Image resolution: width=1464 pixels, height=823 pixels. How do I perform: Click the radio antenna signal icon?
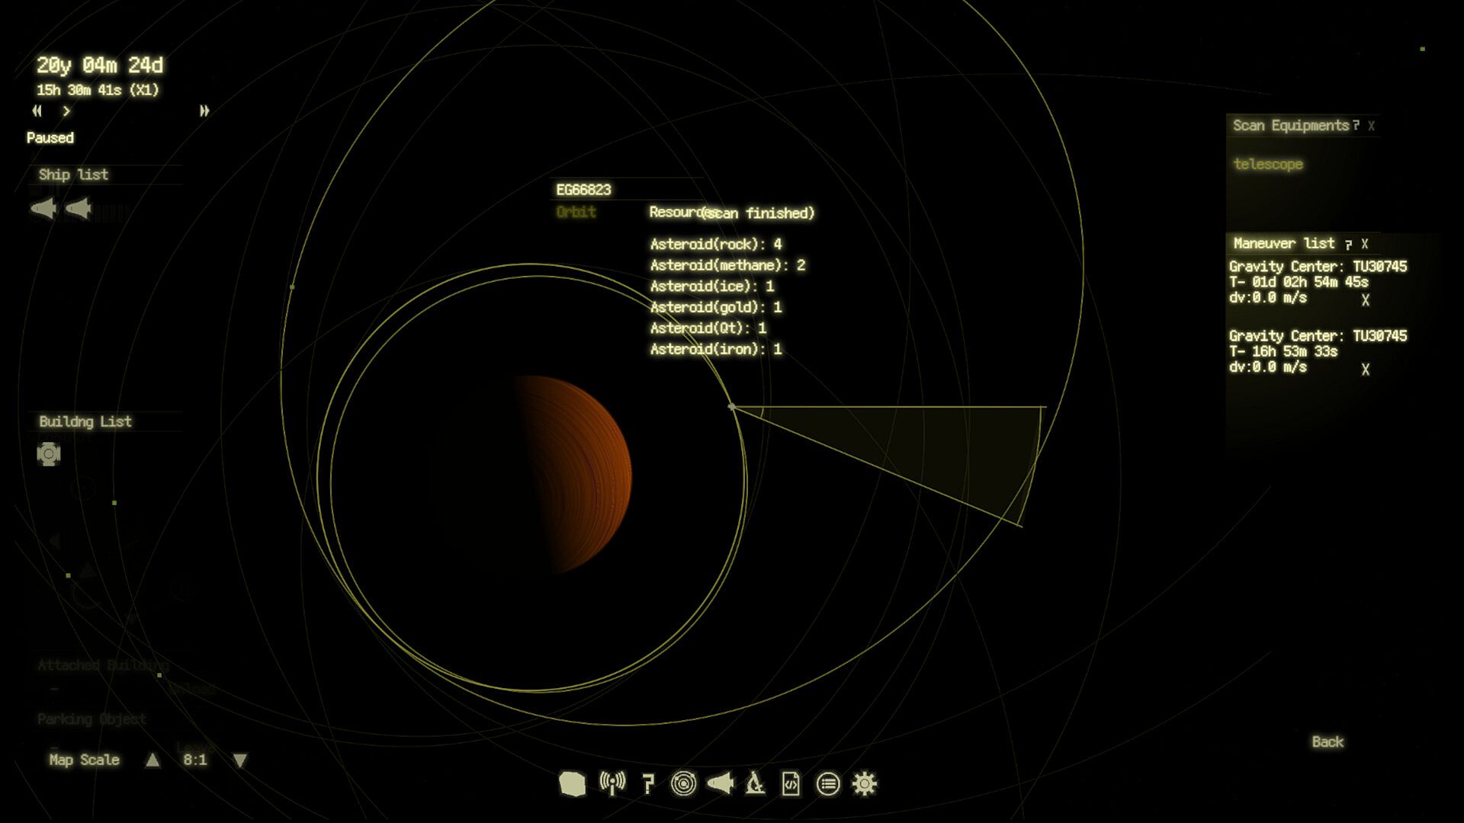(x=612, y=783)
